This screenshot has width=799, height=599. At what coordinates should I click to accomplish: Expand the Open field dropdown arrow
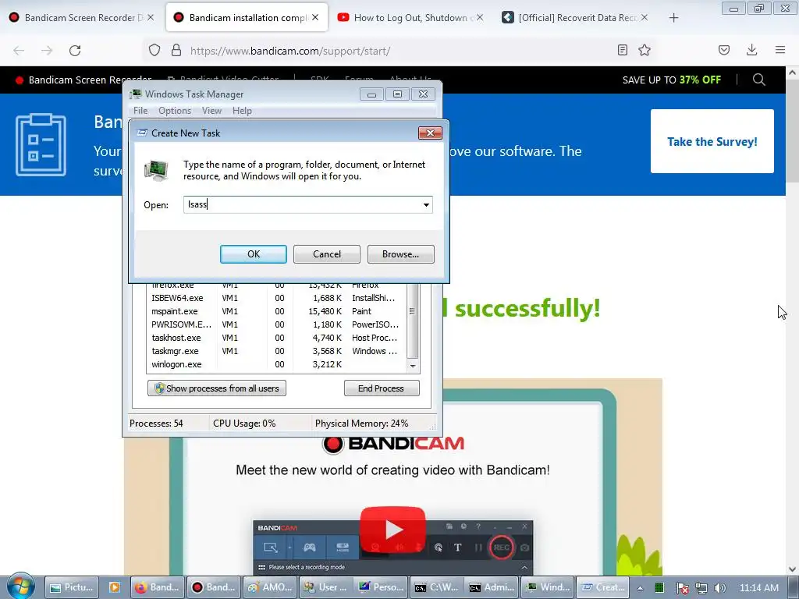[426, 205]
